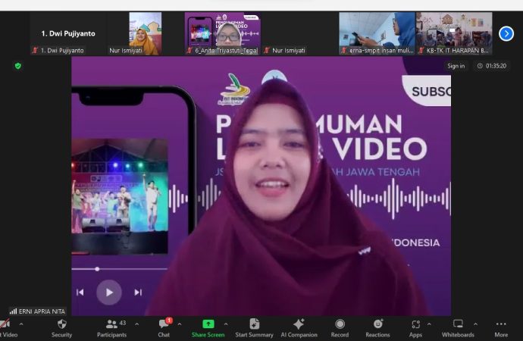Click Start Summary in the toolbar
The height and width of the screenshot is (341, 523).
[x=254, y=328]
